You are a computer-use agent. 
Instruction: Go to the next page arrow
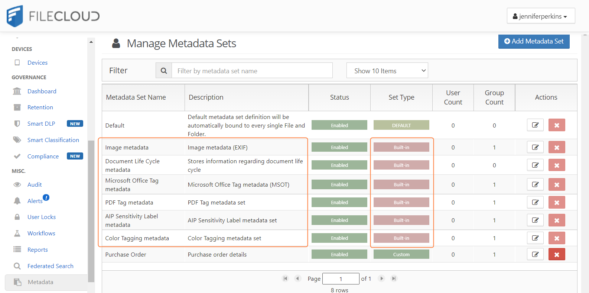pos(381,278)
